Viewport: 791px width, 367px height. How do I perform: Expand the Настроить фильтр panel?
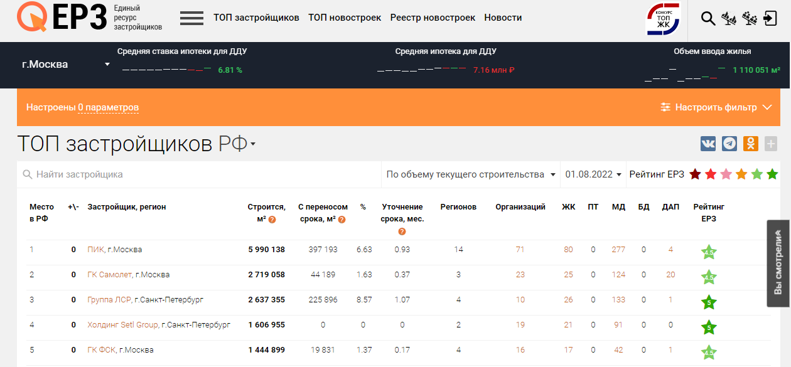tap(716, 107)
